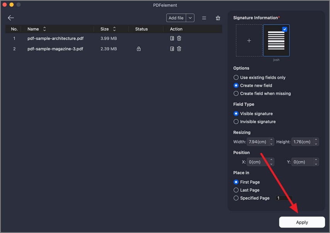Select 'Use existing fields only' option

236,77
